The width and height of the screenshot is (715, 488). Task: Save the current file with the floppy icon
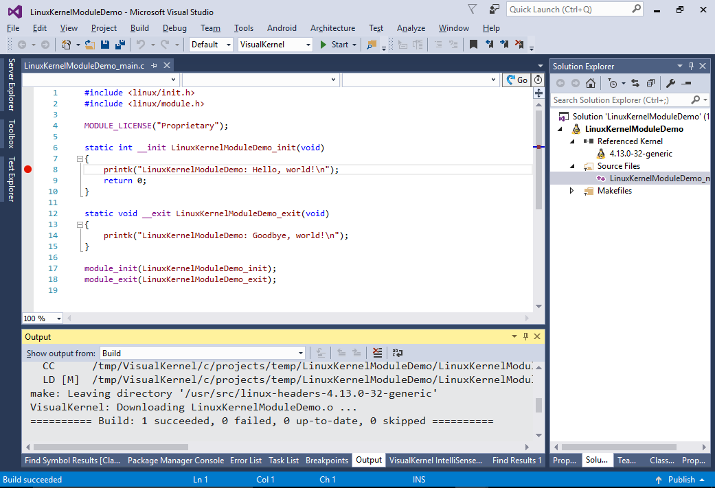105,44
